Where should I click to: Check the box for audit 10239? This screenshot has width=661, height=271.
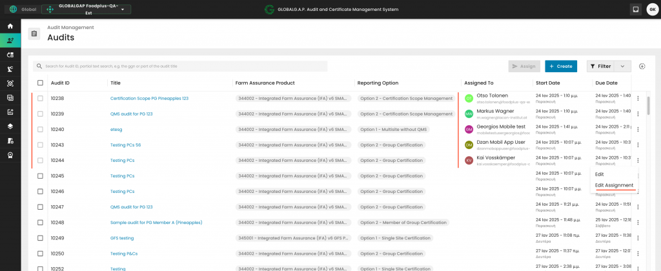click(x=40, y=114)
